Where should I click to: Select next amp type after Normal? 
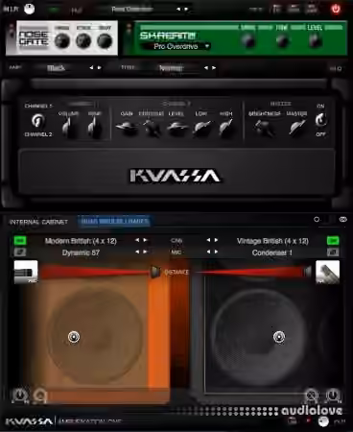(x=214, y=68)
